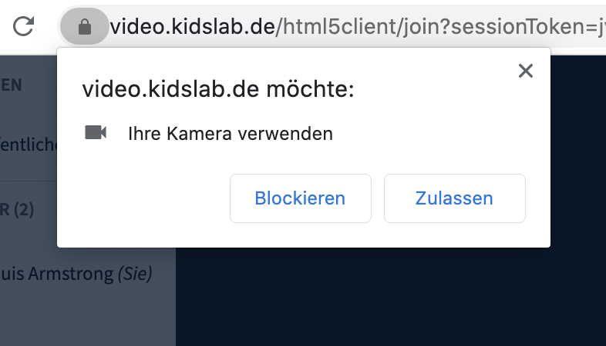Dismiss the camera permission popup
The height and width of the screenshot is (346, 606).
point(526,72)
